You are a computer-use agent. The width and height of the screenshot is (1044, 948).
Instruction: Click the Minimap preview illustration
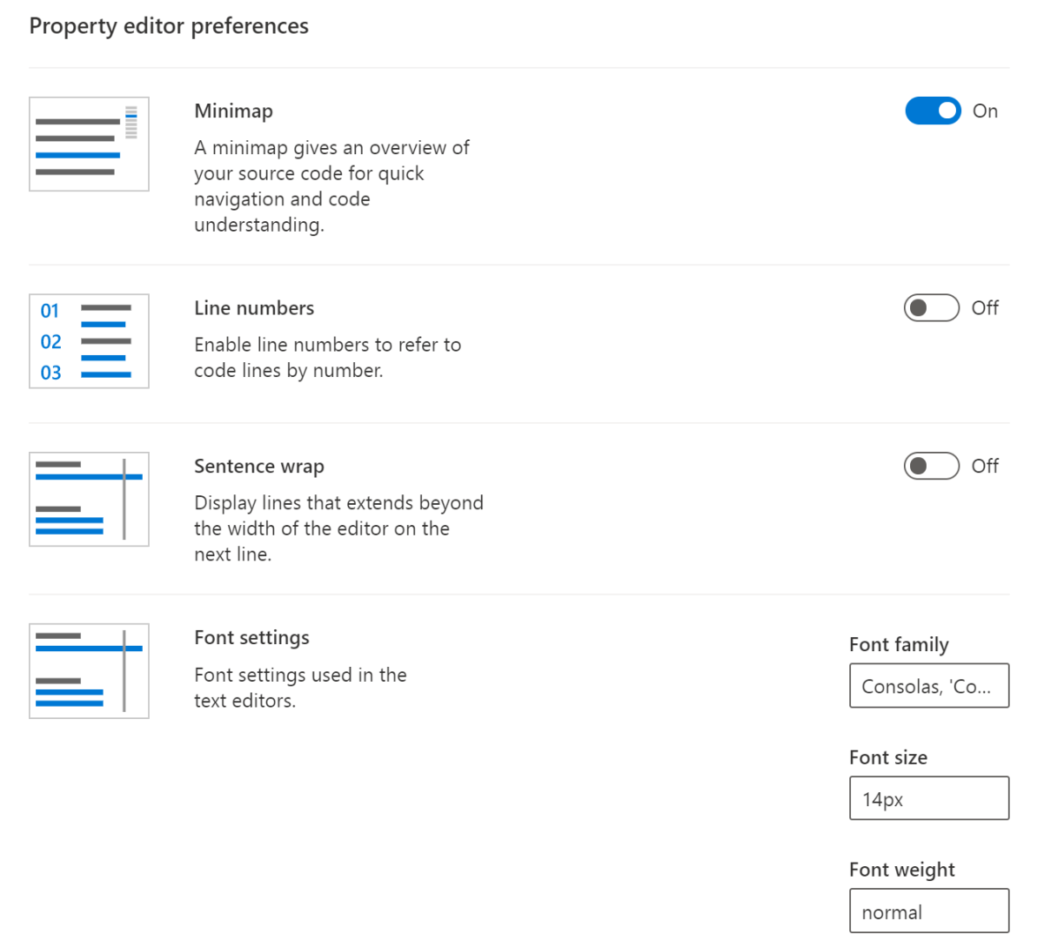click(x=89, y=144)
